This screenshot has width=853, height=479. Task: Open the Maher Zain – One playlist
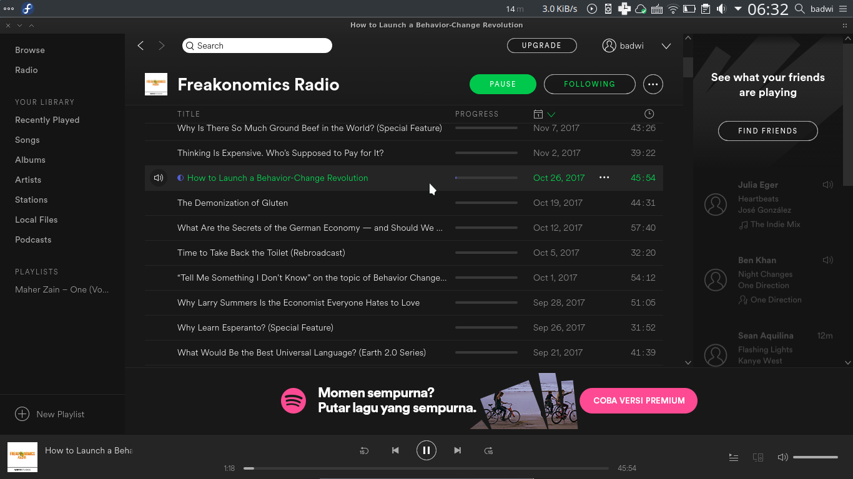(62, 289)
